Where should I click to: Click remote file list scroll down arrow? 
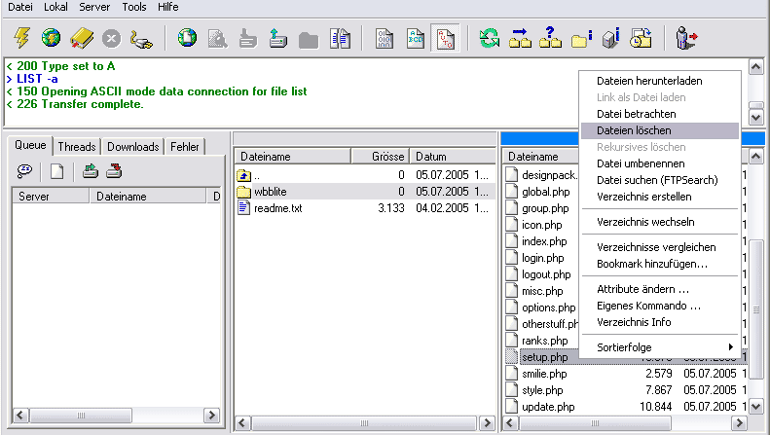click(756, 407)
